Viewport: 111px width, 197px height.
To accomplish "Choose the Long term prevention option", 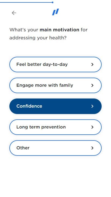I will click(56, 127).
